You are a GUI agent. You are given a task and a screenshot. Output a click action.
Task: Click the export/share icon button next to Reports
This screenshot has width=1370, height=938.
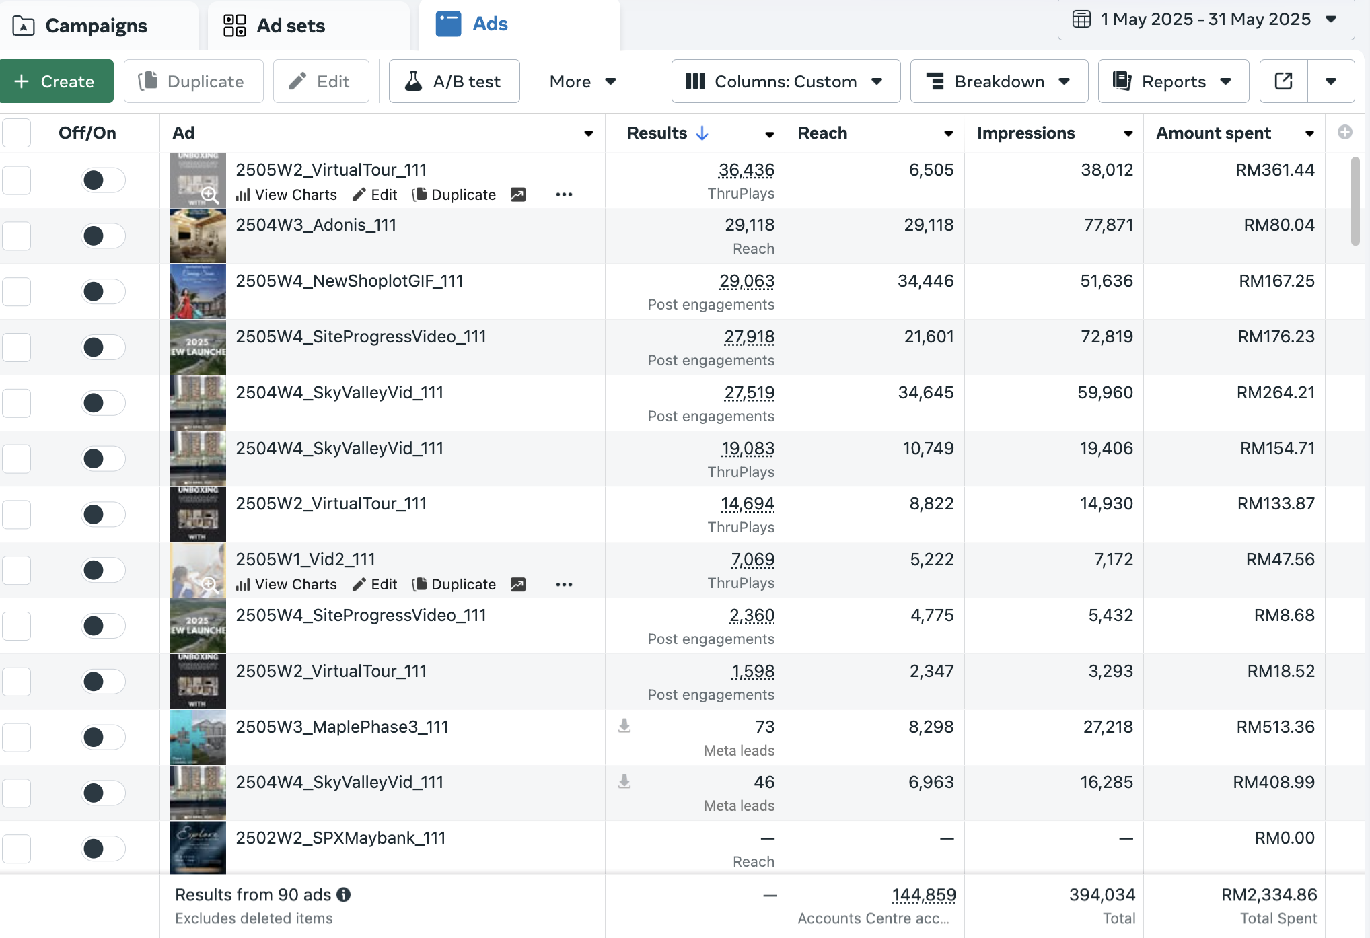pyautogui.click(x=1283, y=81)
